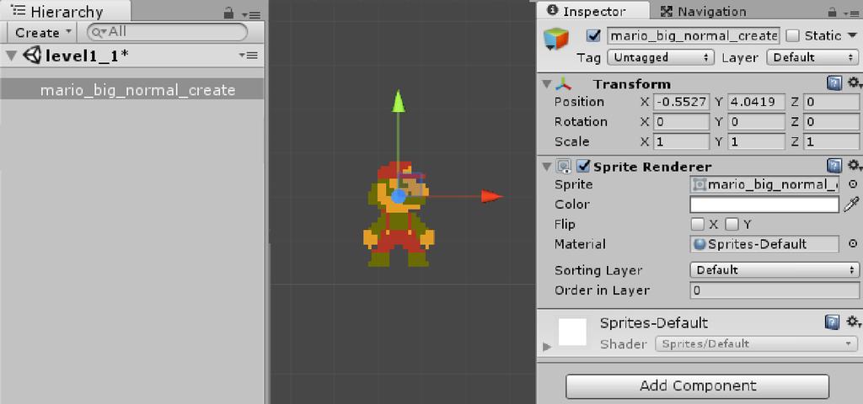Click the Color swatch field
This screenshot has height=404, width=863.
pos(764,205)
